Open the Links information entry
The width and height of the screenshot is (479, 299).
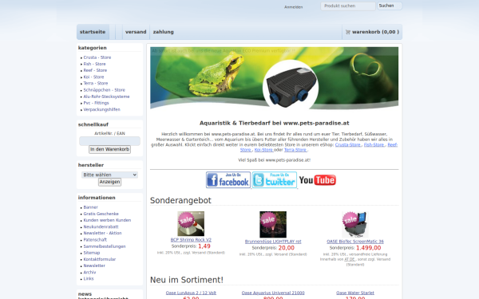pyautogui.click(x=89, y=278)
